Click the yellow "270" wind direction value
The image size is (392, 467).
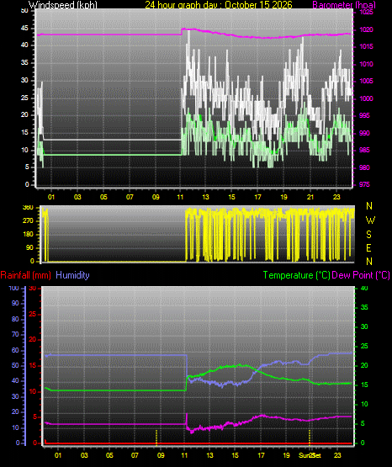(x=28, y=221)
